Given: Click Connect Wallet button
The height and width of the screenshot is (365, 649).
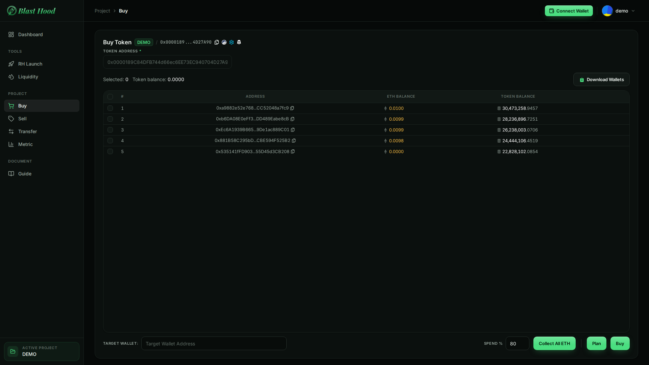Looking at the screenshot, I should point(569,11).
